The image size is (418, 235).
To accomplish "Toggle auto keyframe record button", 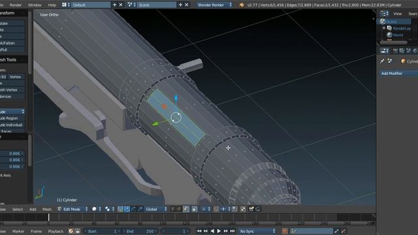I will (x=285, y=231).
